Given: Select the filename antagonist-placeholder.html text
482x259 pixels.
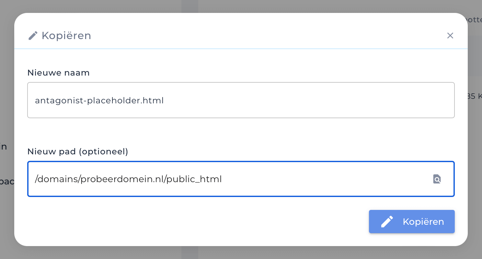Looking at the screenshot, I should pos(99,100).
